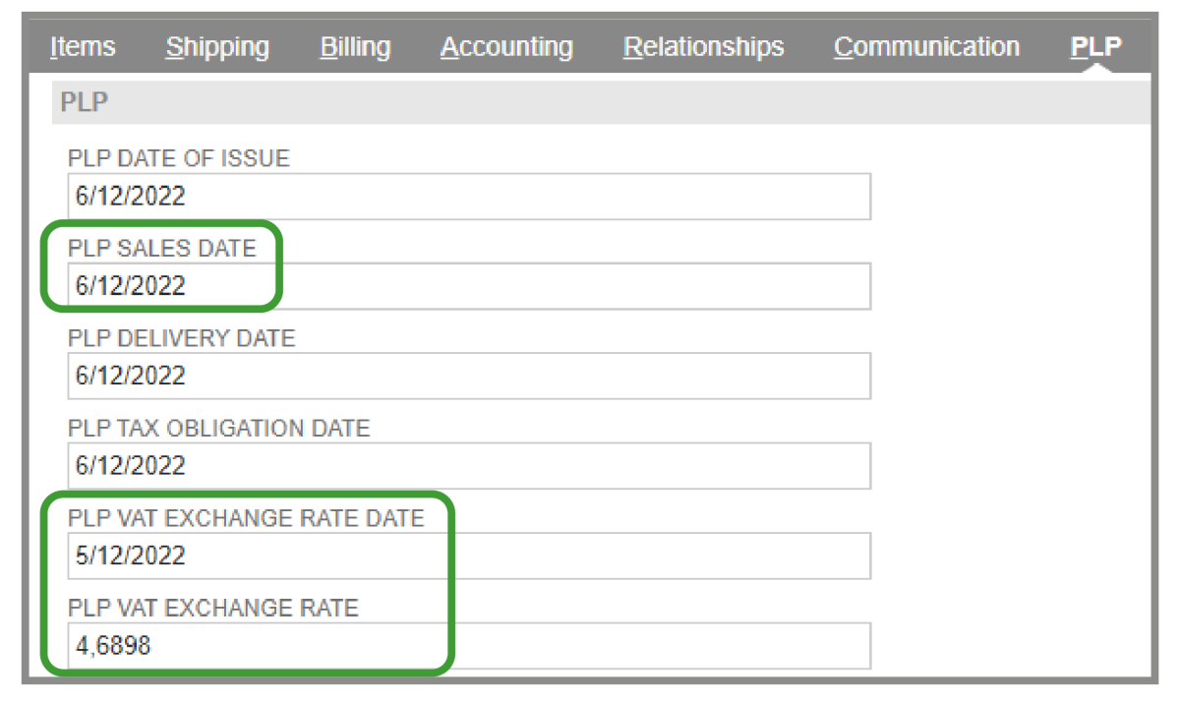Viewport: 1180px width, 701px height.
Task: Click the PLP section header bar
Action: (x=601, y=102)
